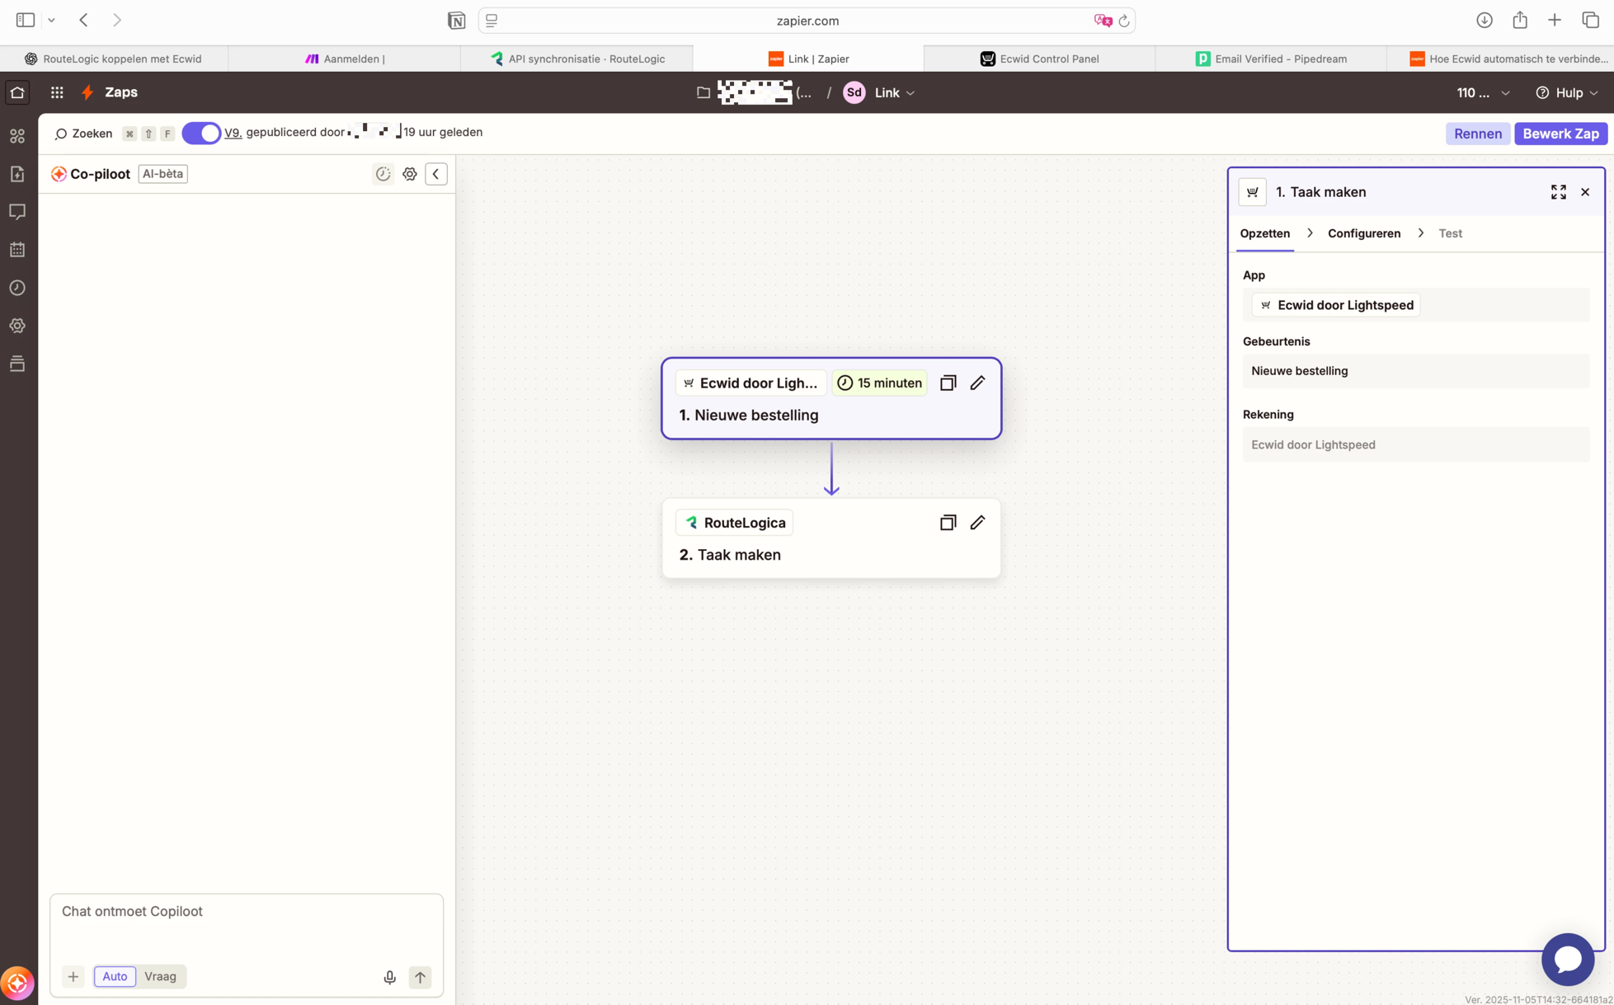Select Auto mode in the Copilot chat
Image resolution: width=1614 pixels, height=1005 pixels.
(115, 976)
